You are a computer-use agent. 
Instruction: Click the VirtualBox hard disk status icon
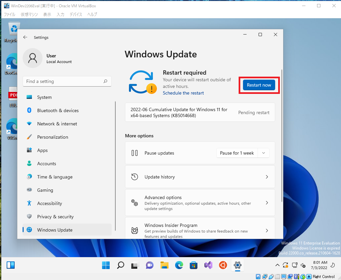click(258, 277)
